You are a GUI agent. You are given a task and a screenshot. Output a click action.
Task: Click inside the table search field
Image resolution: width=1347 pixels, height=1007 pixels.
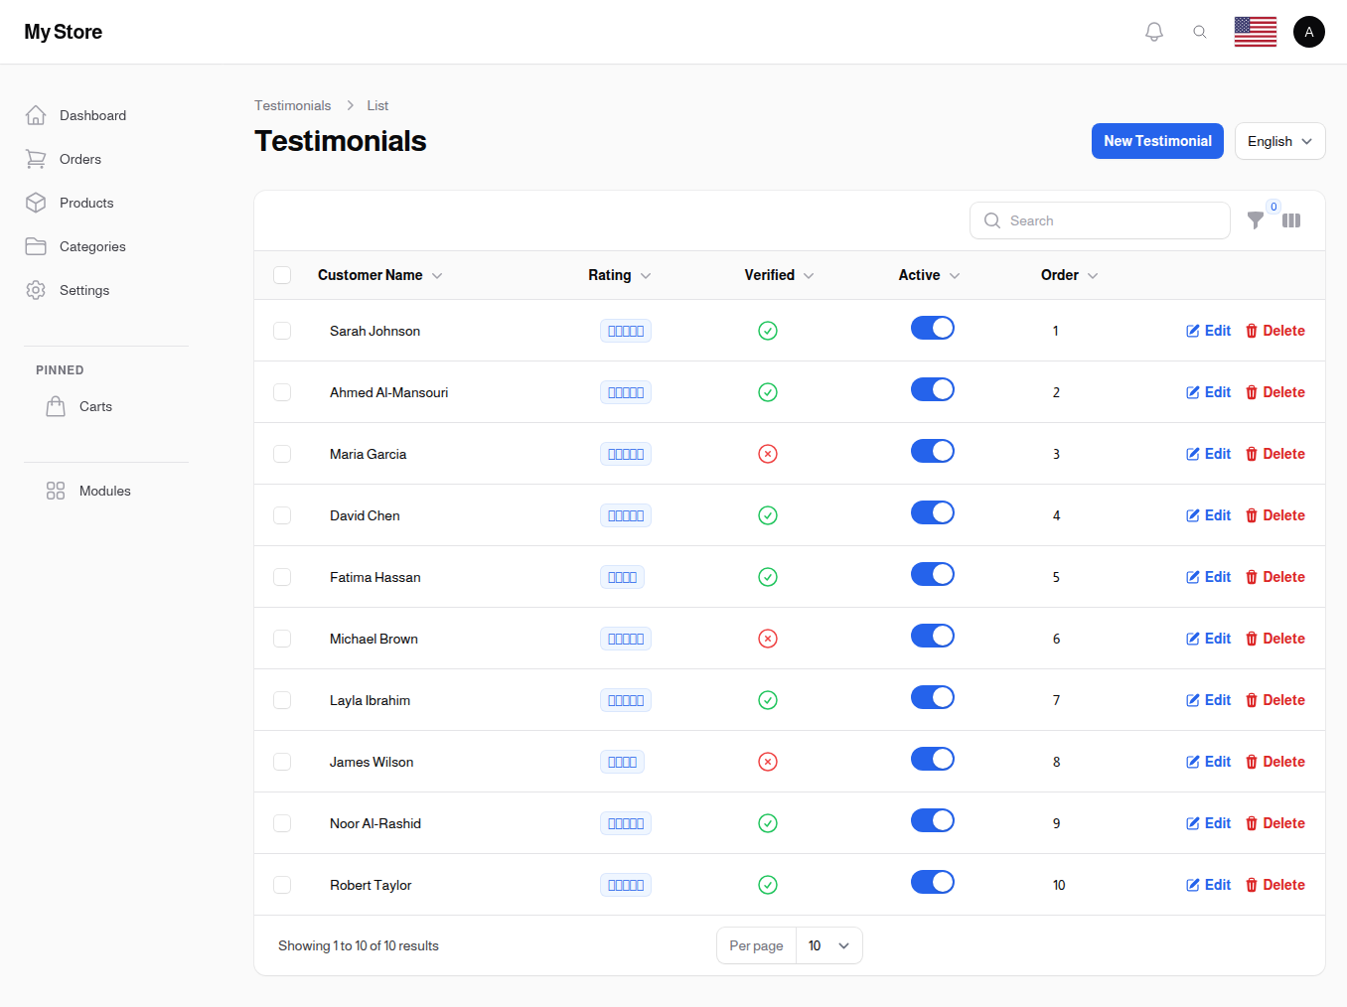point(1100,220)
